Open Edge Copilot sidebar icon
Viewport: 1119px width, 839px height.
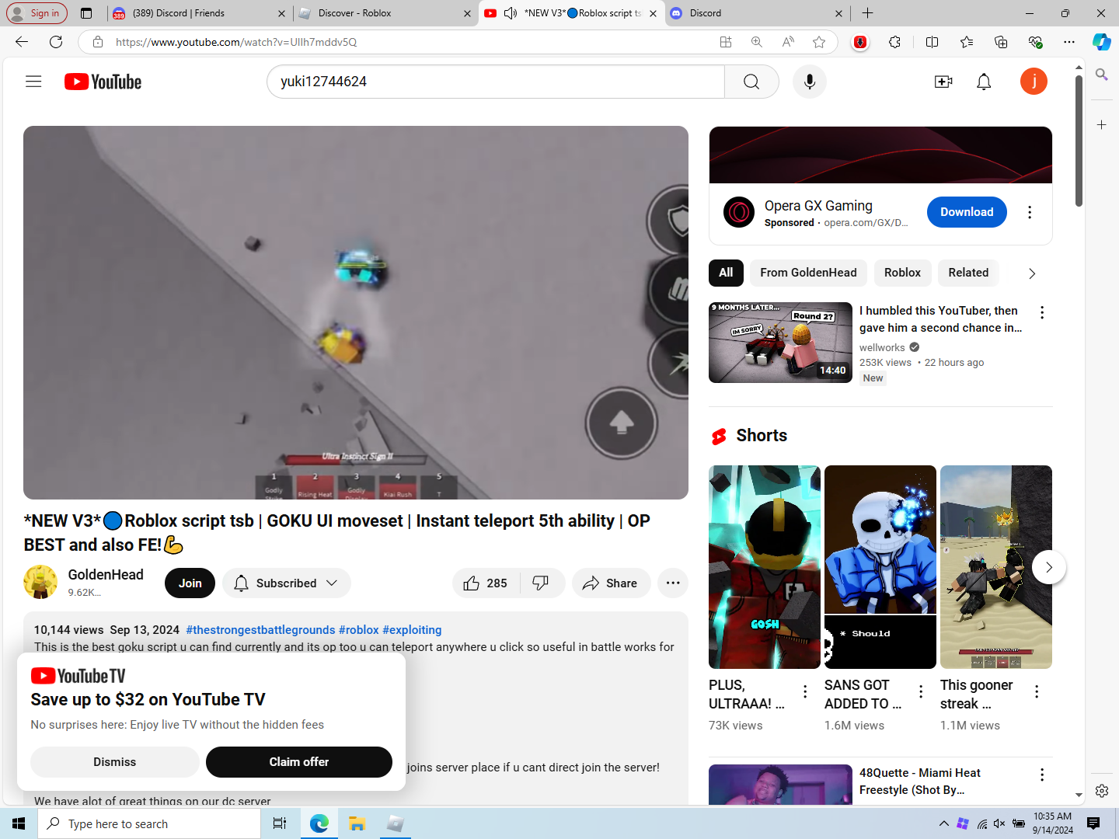pos(1101,42)
